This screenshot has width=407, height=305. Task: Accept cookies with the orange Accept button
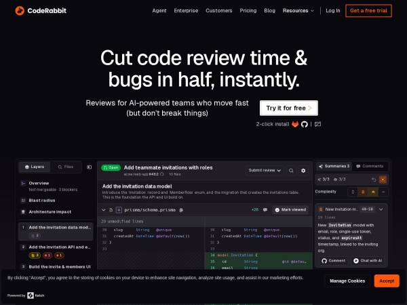pos(387,281)
